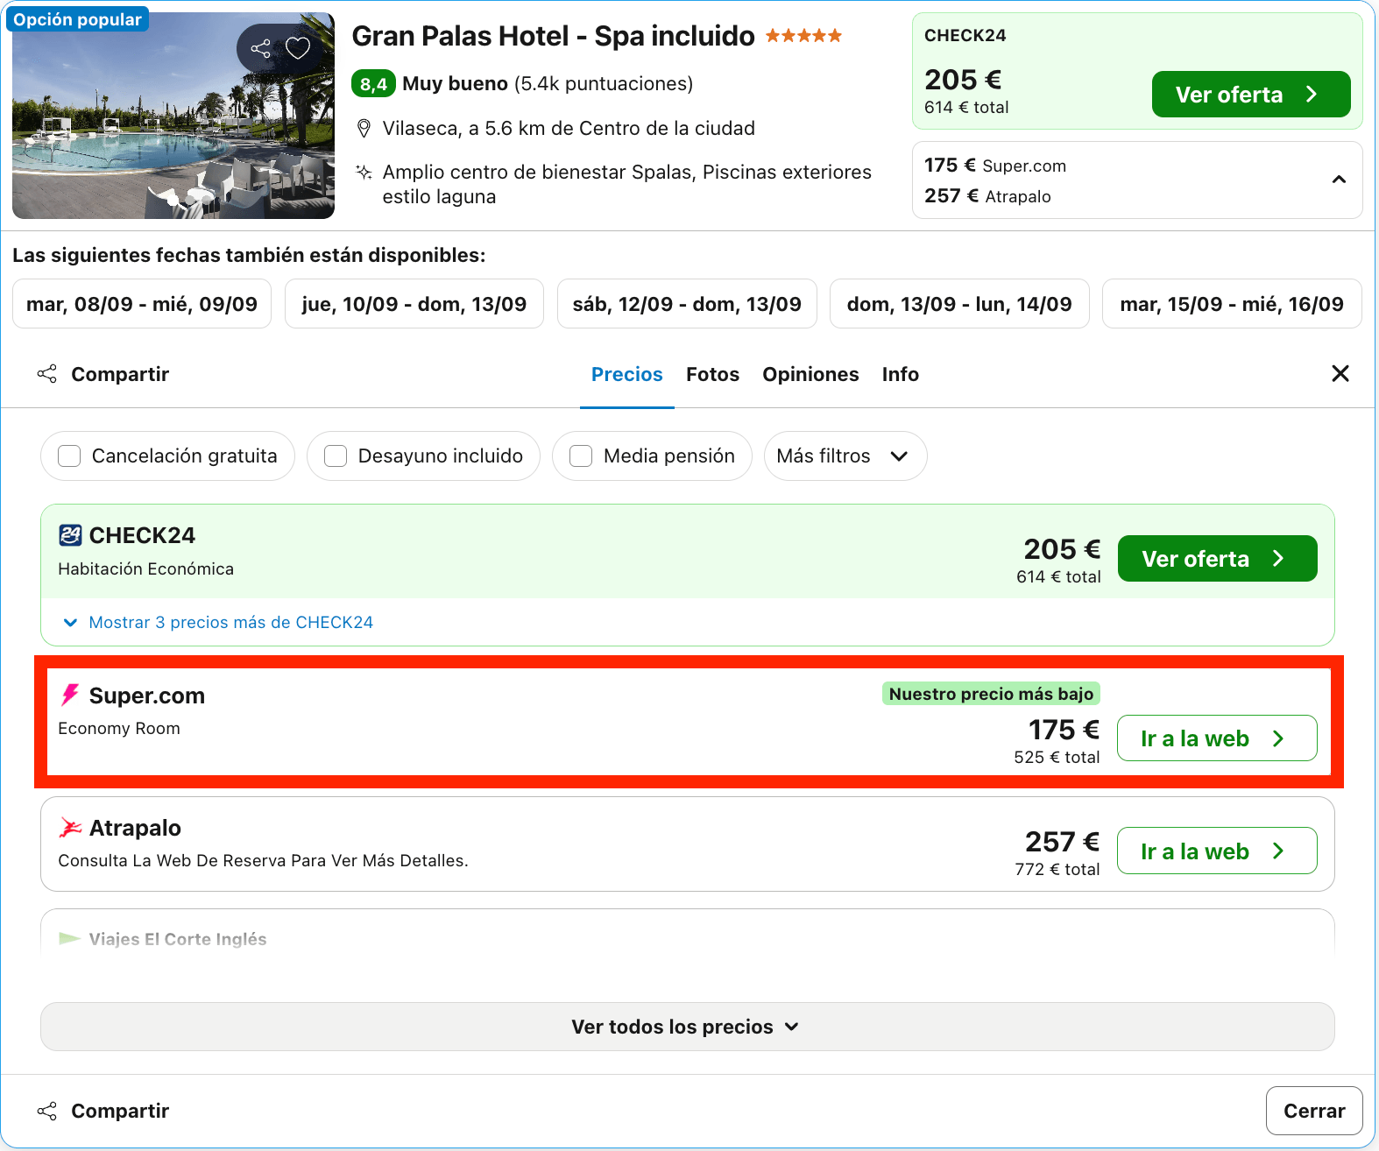The height and width of the screenshot is (1151, 1379).
Task: Select dates jue, 10/09 - dom, 13/09
Action: [414, 304]
